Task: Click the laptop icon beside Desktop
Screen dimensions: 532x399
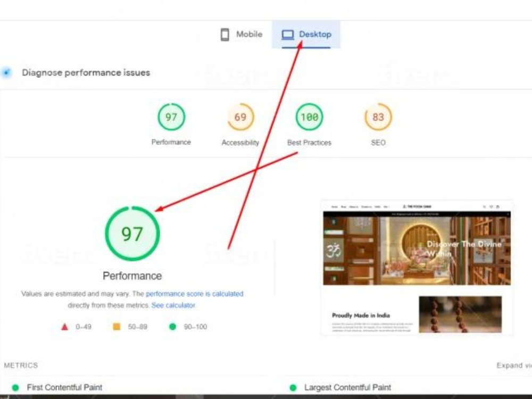Action: tap(288, 35)
